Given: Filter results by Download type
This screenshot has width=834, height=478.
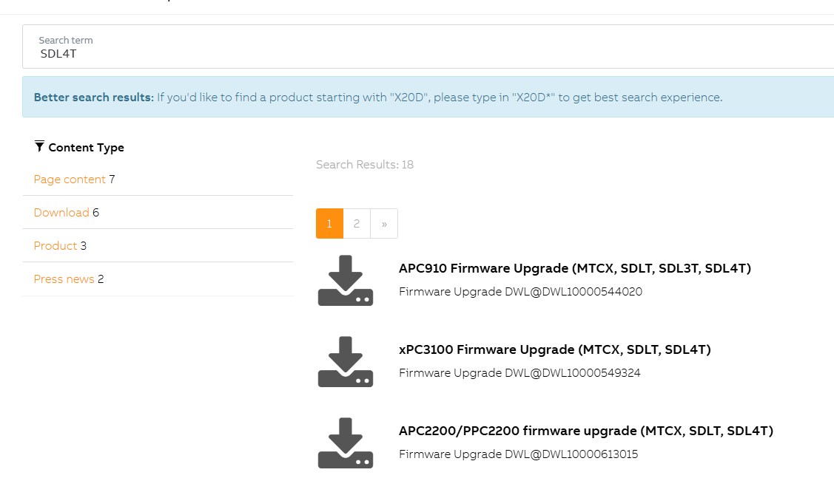Looking at the screenshot, I should tap(61, 213).
